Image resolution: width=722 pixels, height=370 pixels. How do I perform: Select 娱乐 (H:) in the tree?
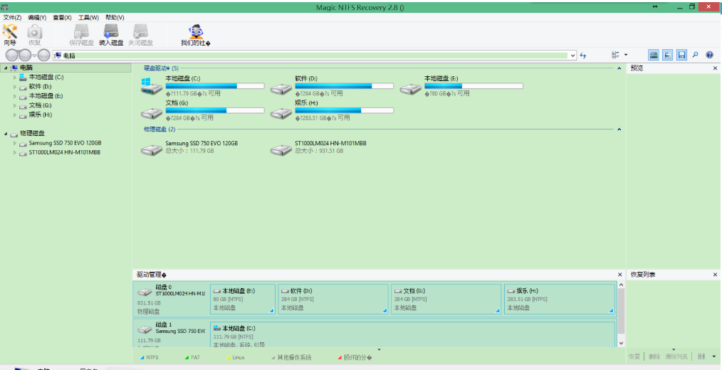[x=41, y=115]
